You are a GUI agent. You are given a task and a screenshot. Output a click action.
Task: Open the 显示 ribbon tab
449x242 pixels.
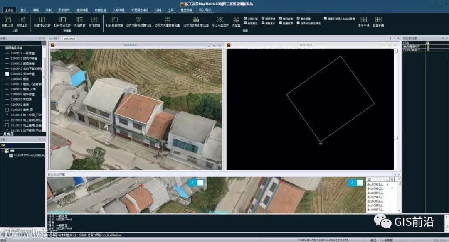coord(23,10)
